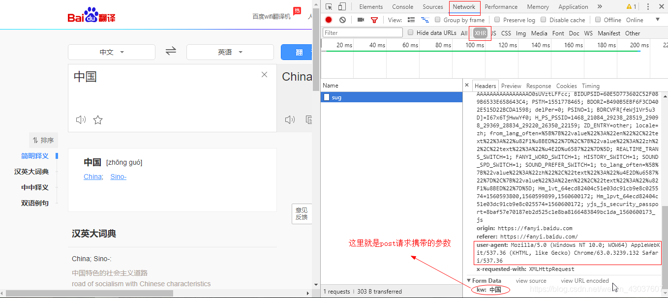Filter requests by WS type
Screen dimensions: 668x298
(588, 33)
